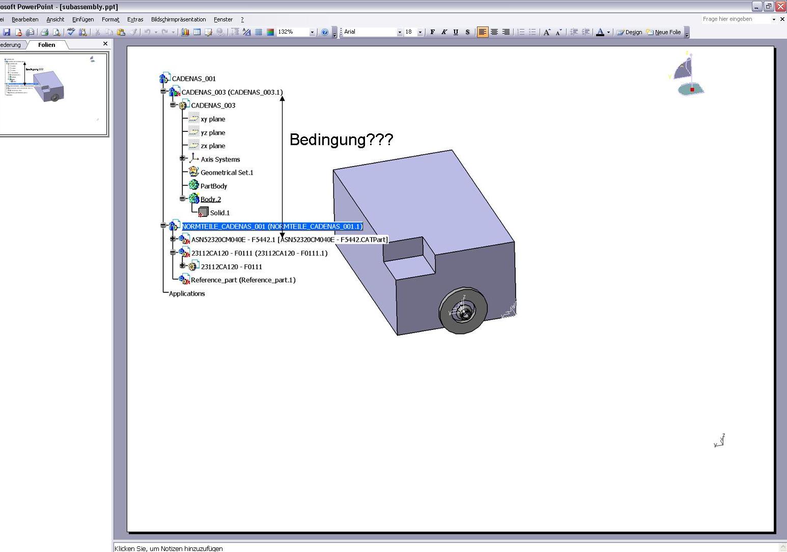The width and height of the screenshot is (787, 552).
Task: Open the Redo history dropdown arrow
Action: pos(173,32)
